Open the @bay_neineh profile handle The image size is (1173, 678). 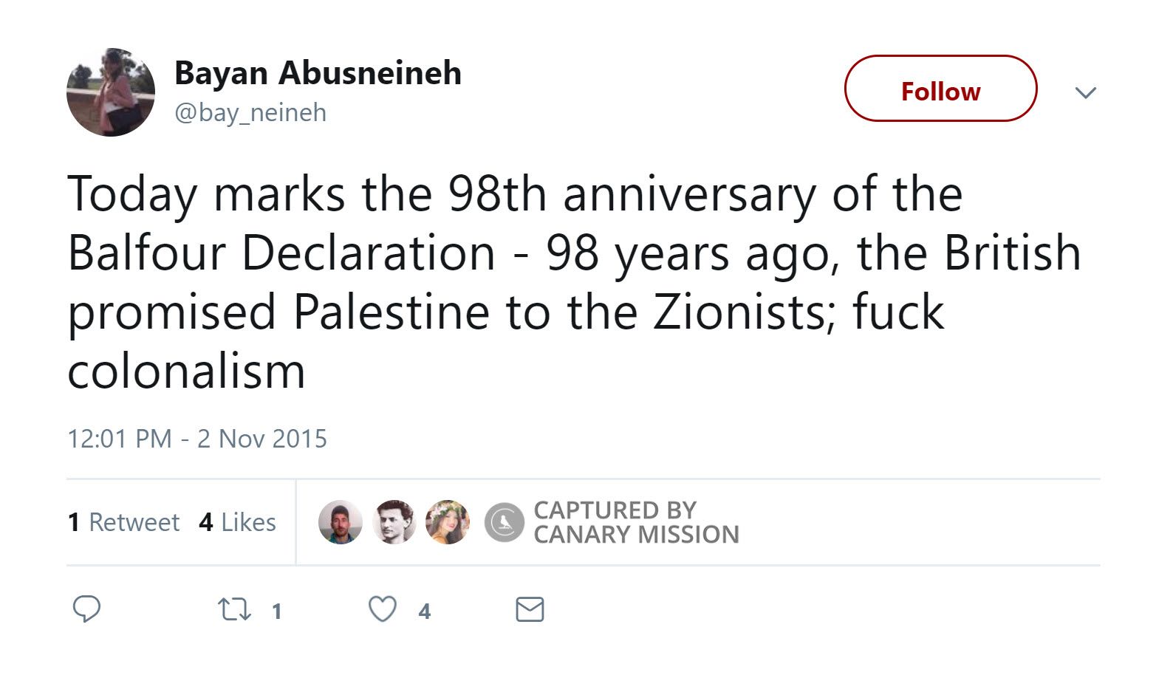point(251,112)
